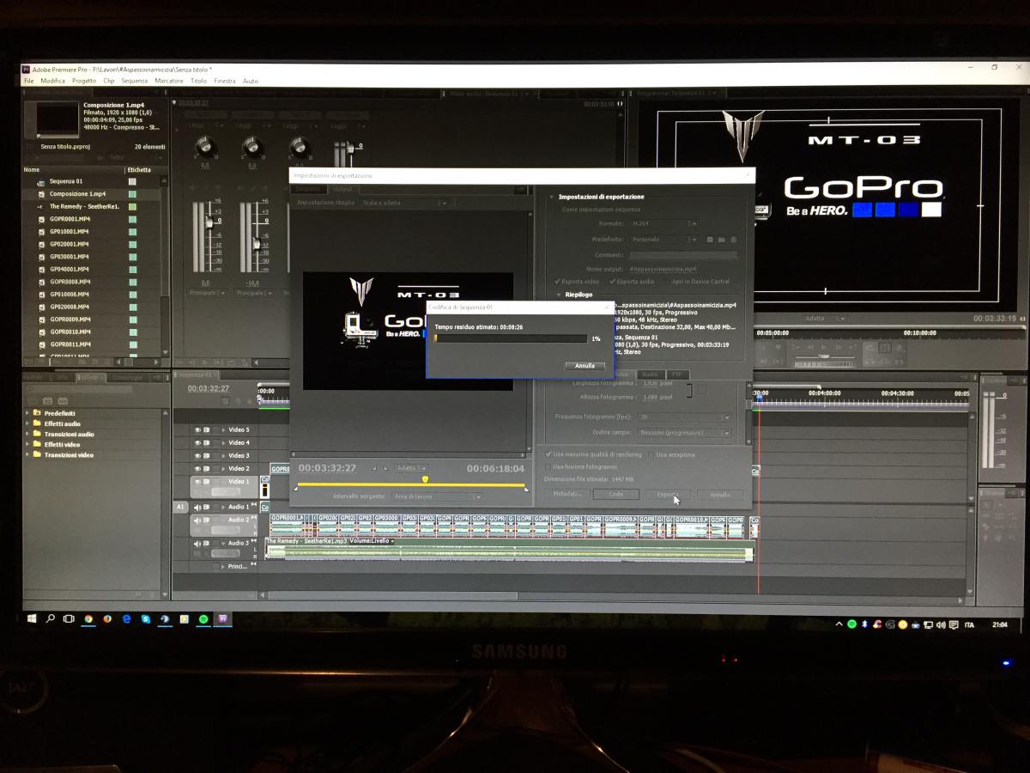This screenshot has height=773, width=1030.
Task: Switch to Audio tab in export settings
Action: point(650,374)
